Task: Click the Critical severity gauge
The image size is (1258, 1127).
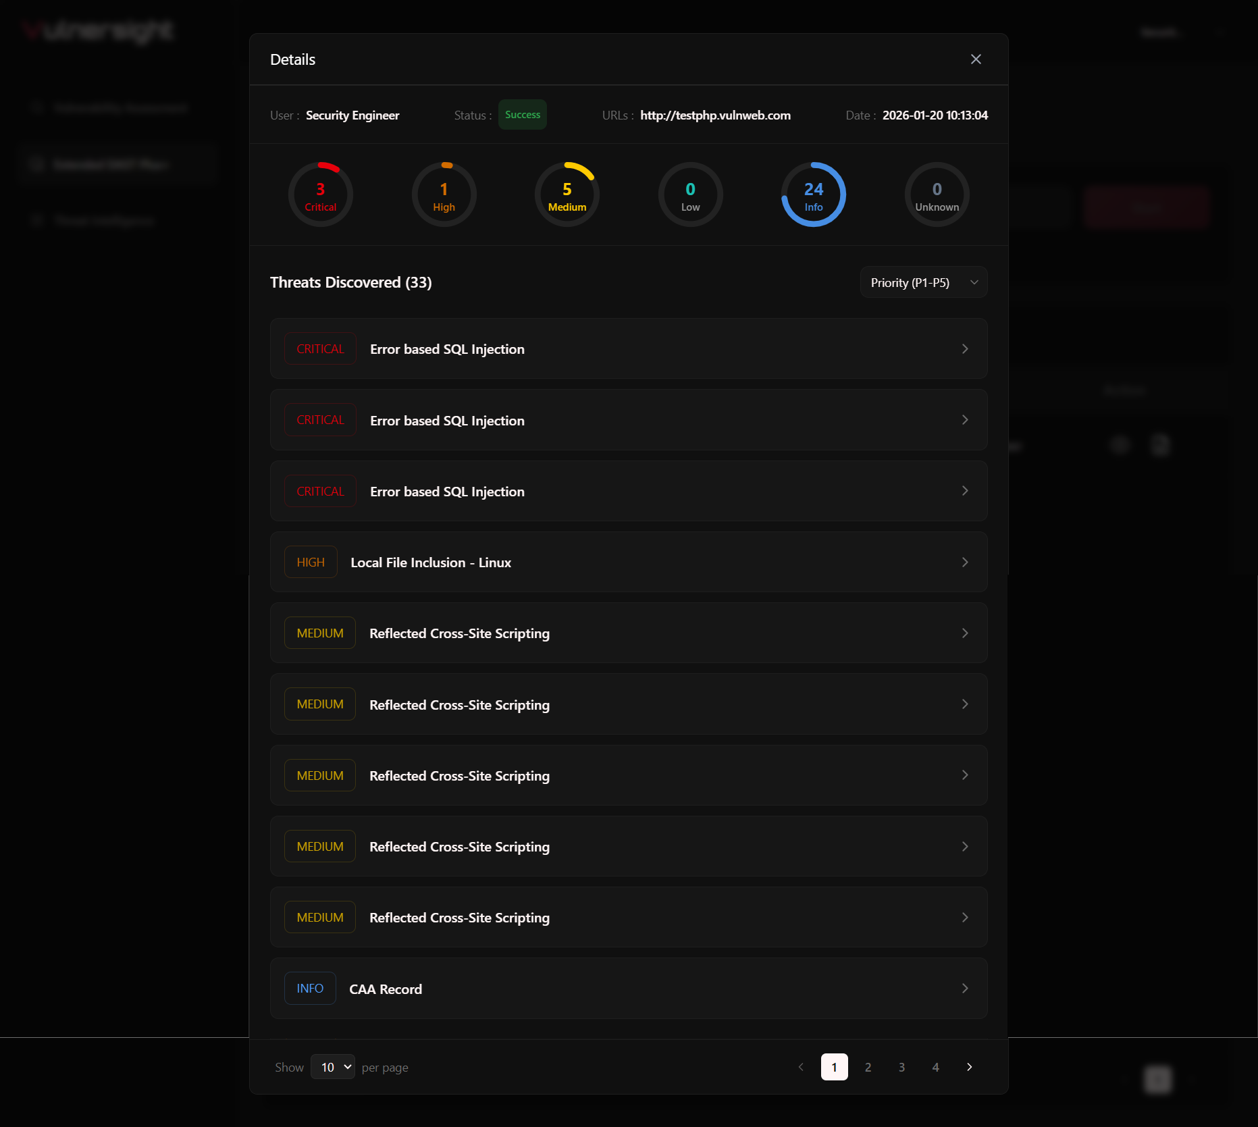Action: (x=321, y=194)
